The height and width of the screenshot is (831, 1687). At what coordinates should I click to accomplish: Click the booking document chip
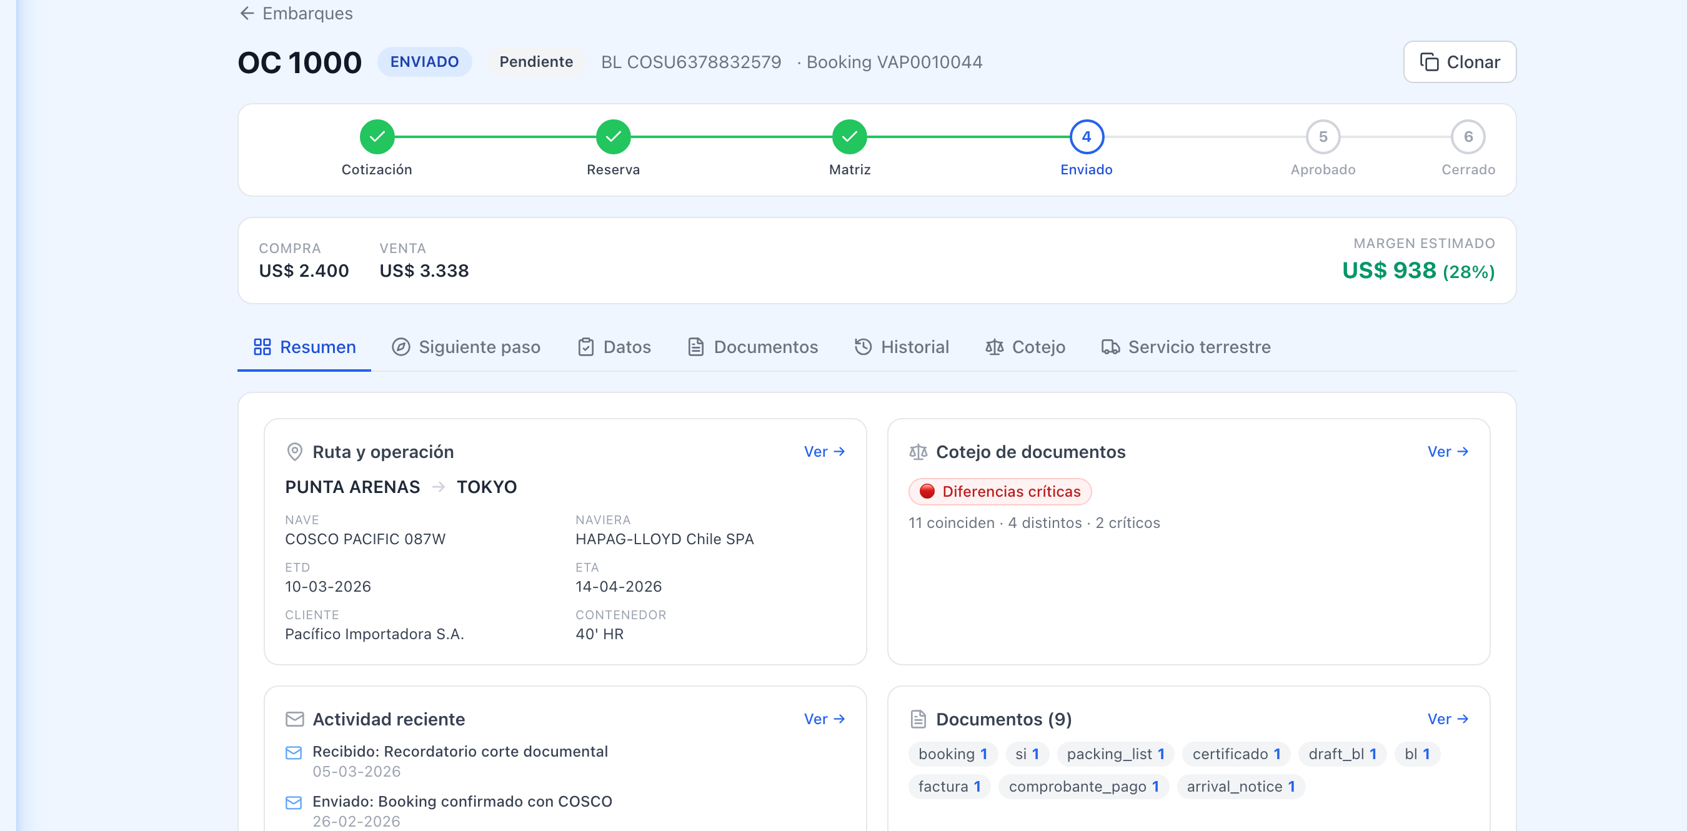tap(952, 754)
